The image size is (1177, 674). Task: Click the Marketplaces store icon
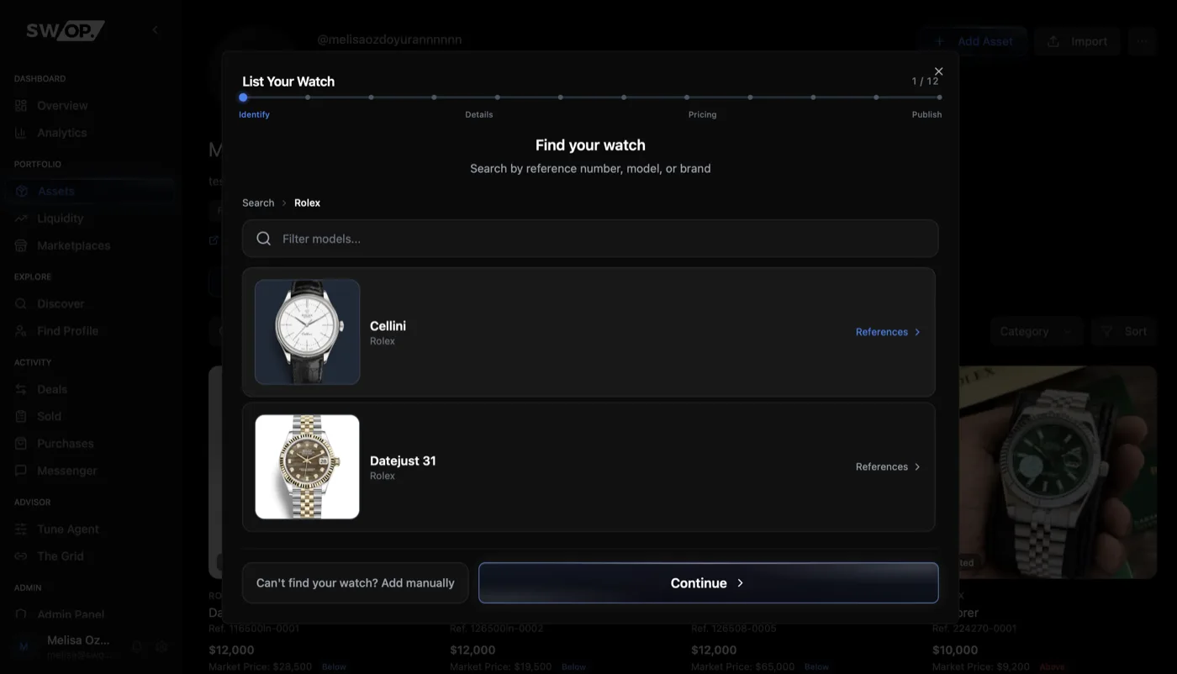point(21,245)
